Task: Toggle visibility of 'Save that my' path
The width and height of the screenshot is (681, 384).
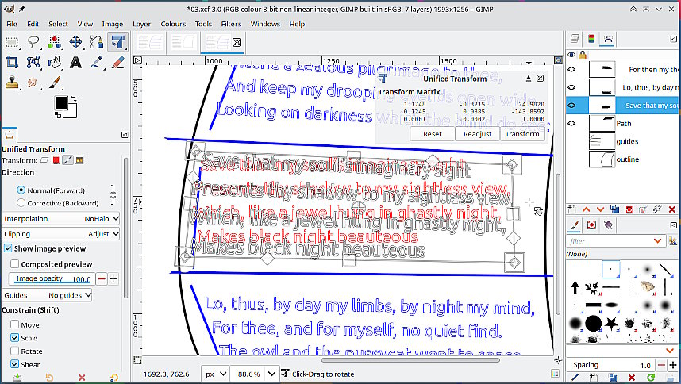Action: pos(571,106)
